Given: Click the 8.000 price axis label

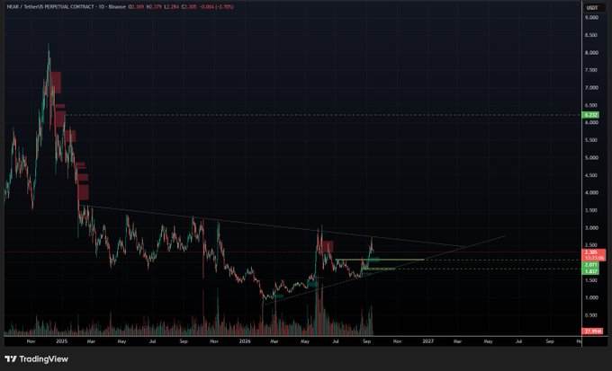Looking at the screenshot, I should click(x=591, y=53).
